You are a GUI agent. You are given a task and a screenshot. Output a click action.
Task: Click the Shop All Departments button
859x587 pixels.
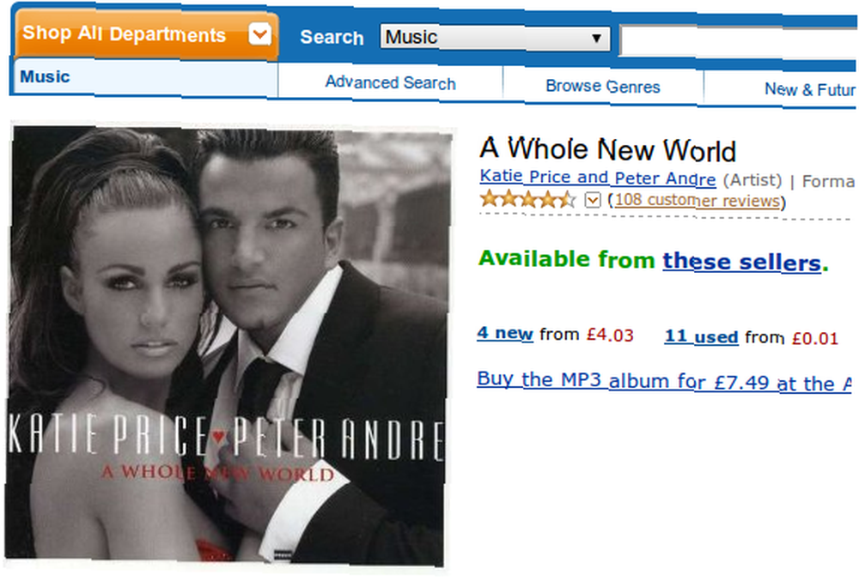(x=147, y=34)
